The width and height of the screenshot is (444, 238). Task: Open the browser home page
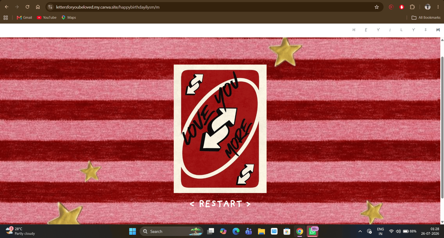[x=38, y=7]
